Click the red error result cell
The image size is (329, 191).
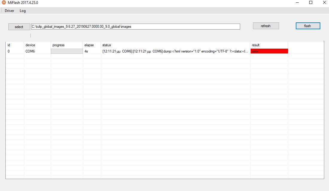click(x=269, y=51)
